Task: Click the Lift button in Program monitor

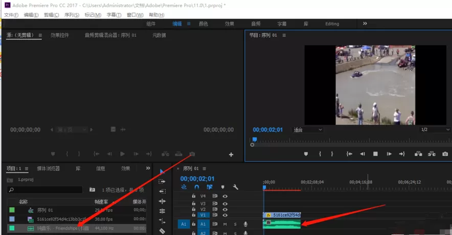Action: pyautogui.click(x=418, y=154)
